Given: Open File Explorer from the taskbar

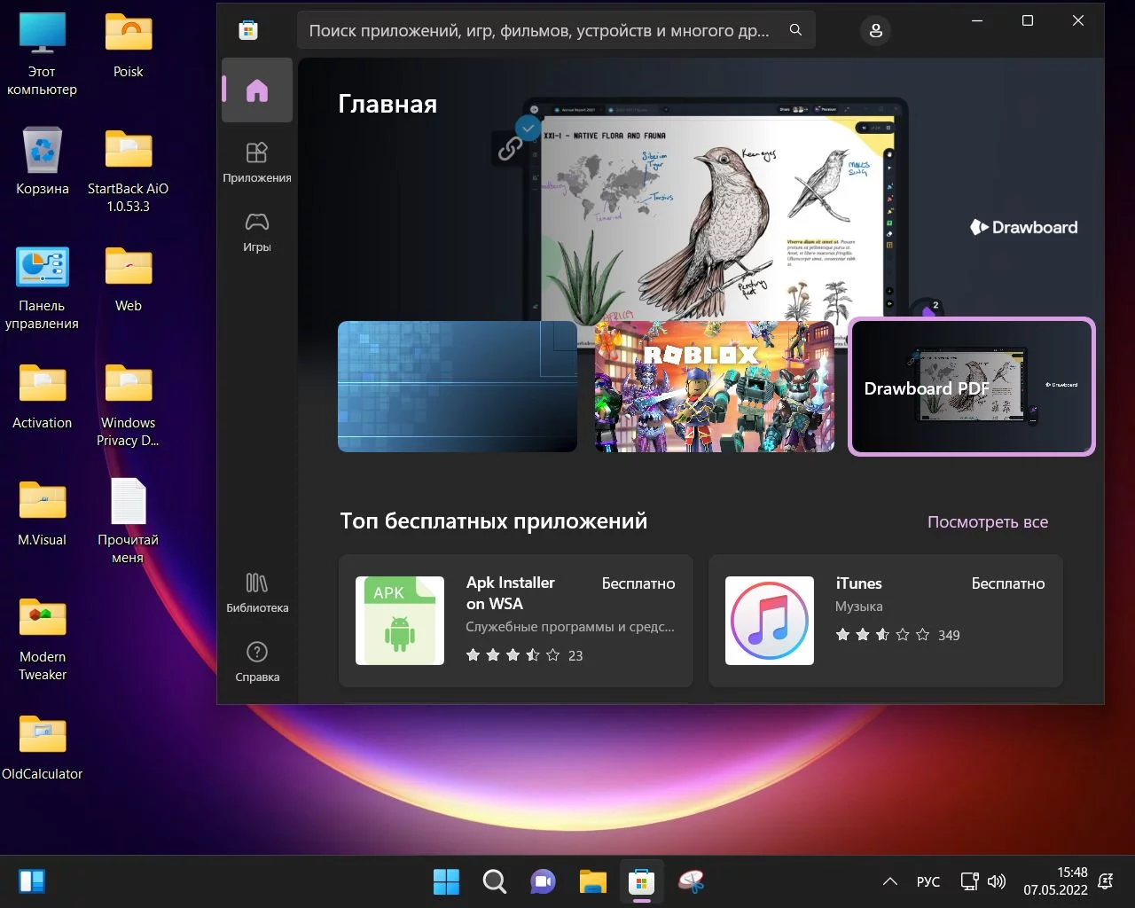Looking at the screenshot, I should (592, 881).
